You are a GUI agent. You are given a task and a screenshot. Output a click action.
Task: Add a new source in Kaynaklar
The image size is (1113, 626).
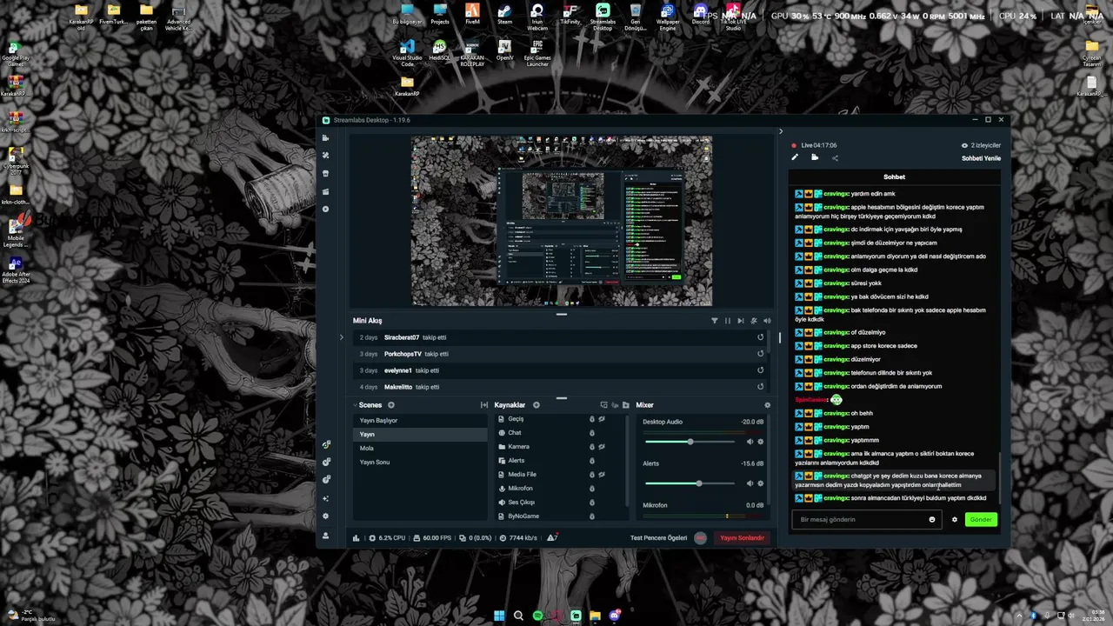[x=537, y=405]
